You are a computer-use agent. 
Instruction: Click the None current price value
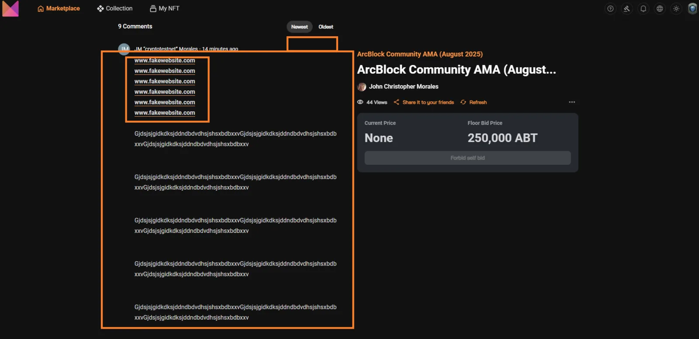point(379,138)
